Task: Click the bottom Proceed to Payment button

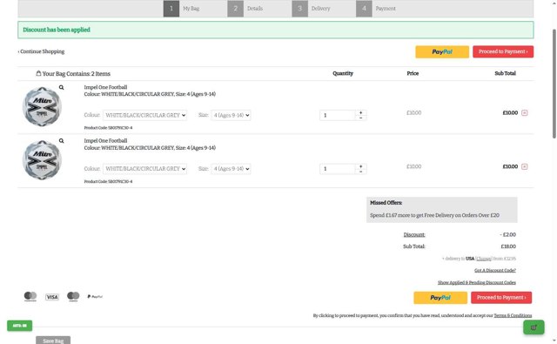Action: click(x=501, y=298)
